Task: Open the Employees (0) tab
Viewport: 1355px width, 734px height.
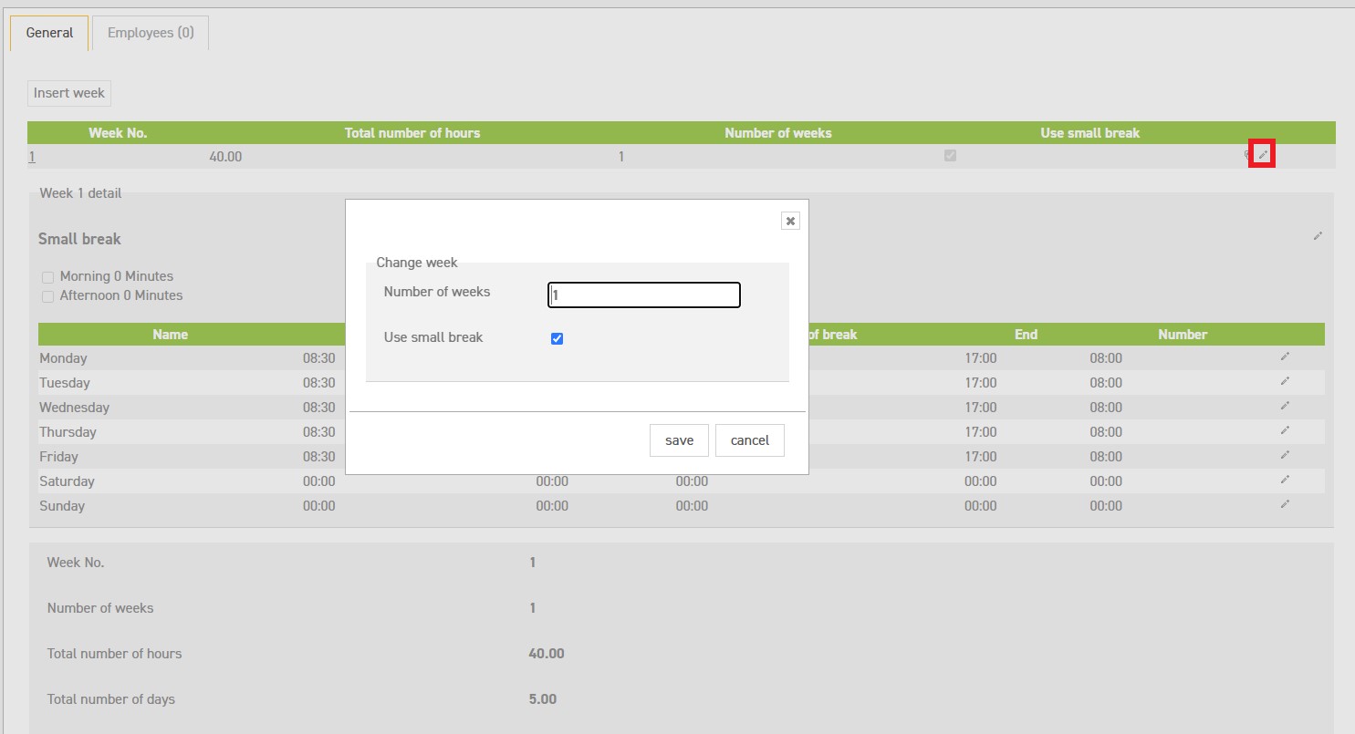Action: pos(151,33)
